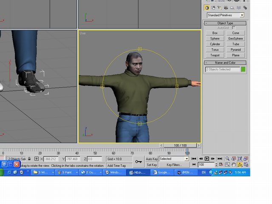Viewport: 272px width, 204px height.
Task: Click the Set Keys key icon button
Action: click(x=138, y=161)
